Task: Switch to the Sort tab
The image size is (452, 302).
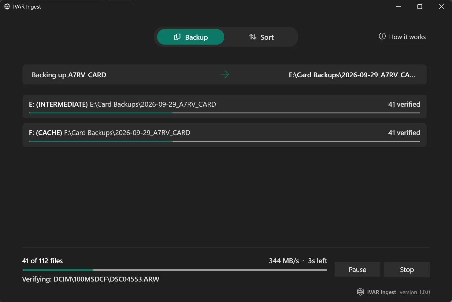Action: click(x=261, y=37)
